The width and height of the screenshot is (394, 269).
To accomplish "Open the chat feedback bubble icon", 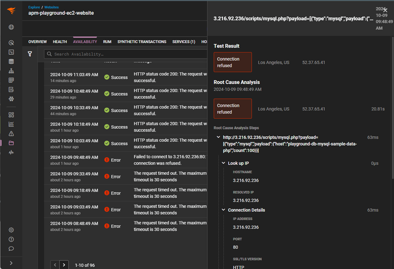I will coord(11,249).
